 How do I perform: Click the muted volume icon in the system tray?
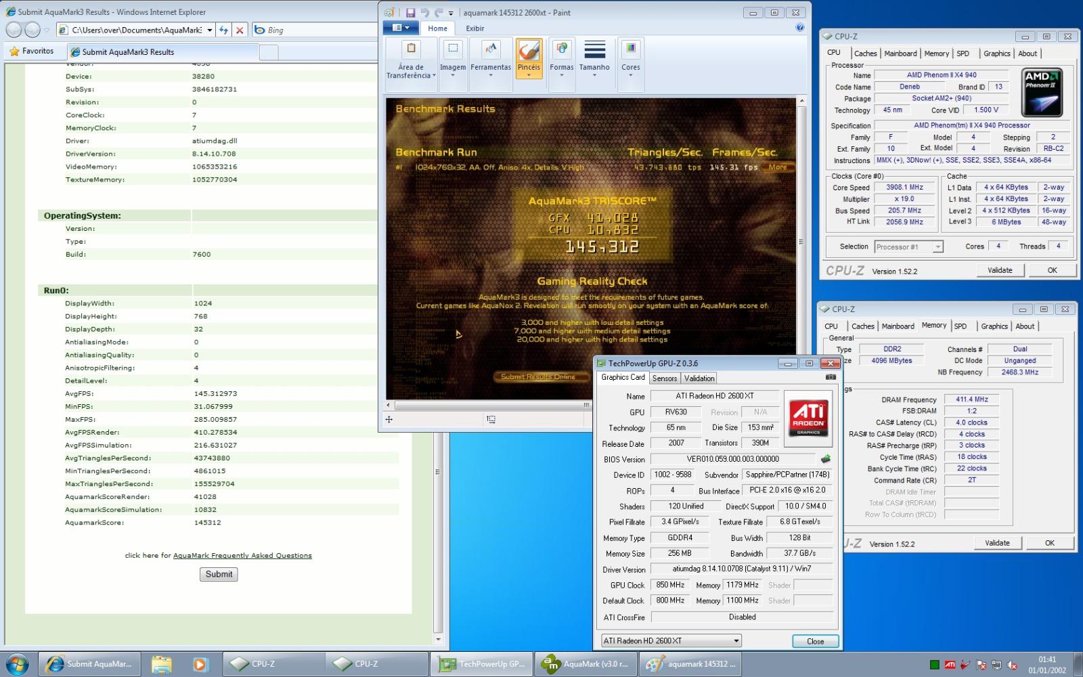[x=1013, y=665]
